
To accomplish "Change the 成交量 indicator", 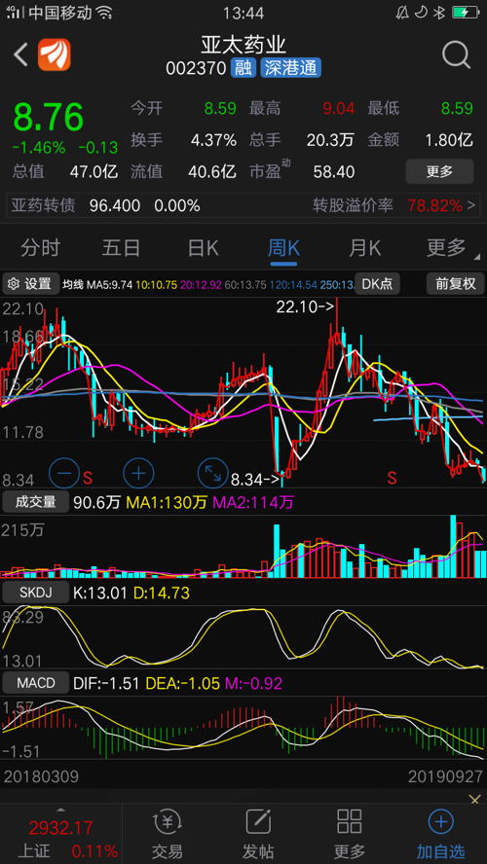I will tap(36, 502).
